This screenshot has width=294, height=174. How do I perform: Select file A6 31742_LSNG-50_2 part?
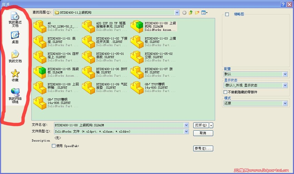pyautogui.click(x=56, y=26)
